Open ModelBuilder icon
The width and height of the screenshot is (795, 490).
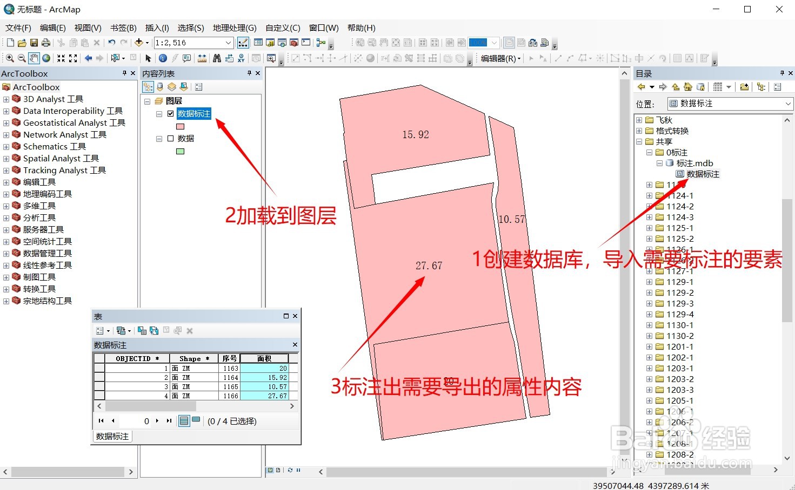(321, 43)
